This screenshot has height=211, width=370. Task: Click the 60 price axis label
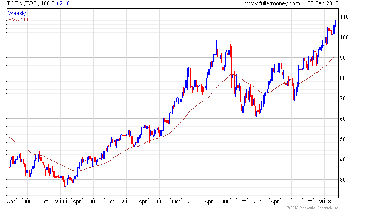343,119
